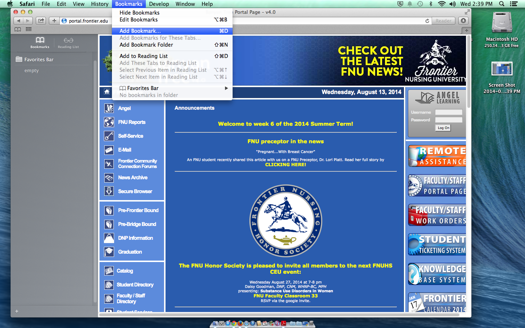525x328 pixels.
Task: Click the Downloads toolbar button
Action: point(463,21)
